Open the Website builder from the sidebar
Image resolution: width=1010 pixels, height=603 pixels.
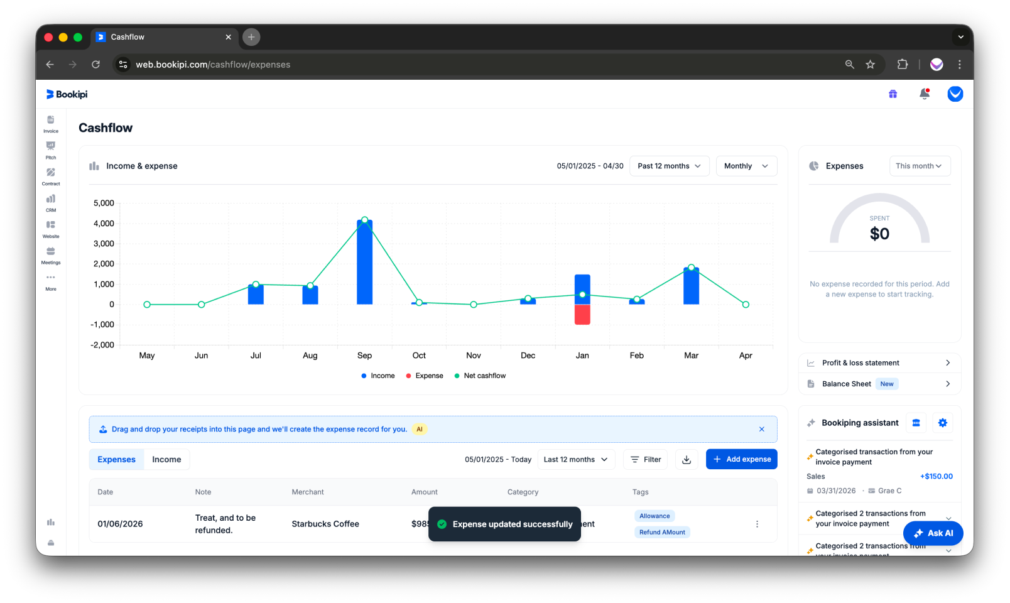[x=50, y=229]
